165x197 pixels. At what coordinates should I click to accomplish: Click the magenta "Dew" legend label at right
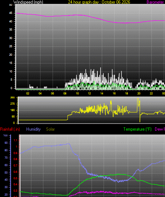coord(159,129)
